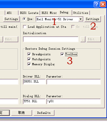The height and width of the screenshot is (123, 107).
Task: Enable Load Application at Startup checkbox
Action: [25, 27]
